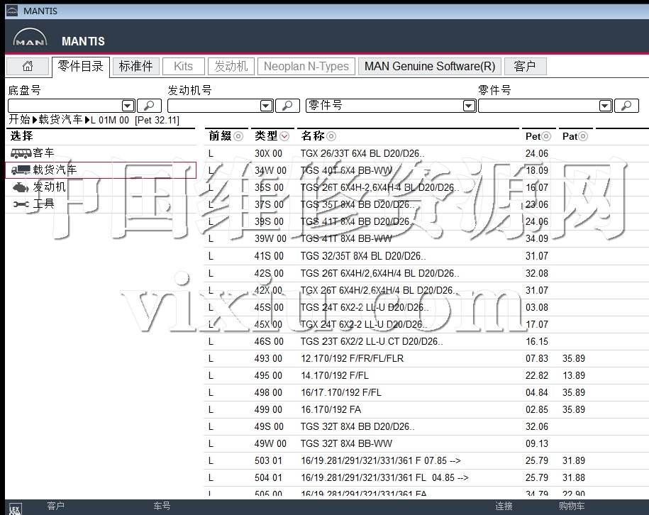Select the engine (发动机) icon in list
Screen dimensions: 649x515
20,187
